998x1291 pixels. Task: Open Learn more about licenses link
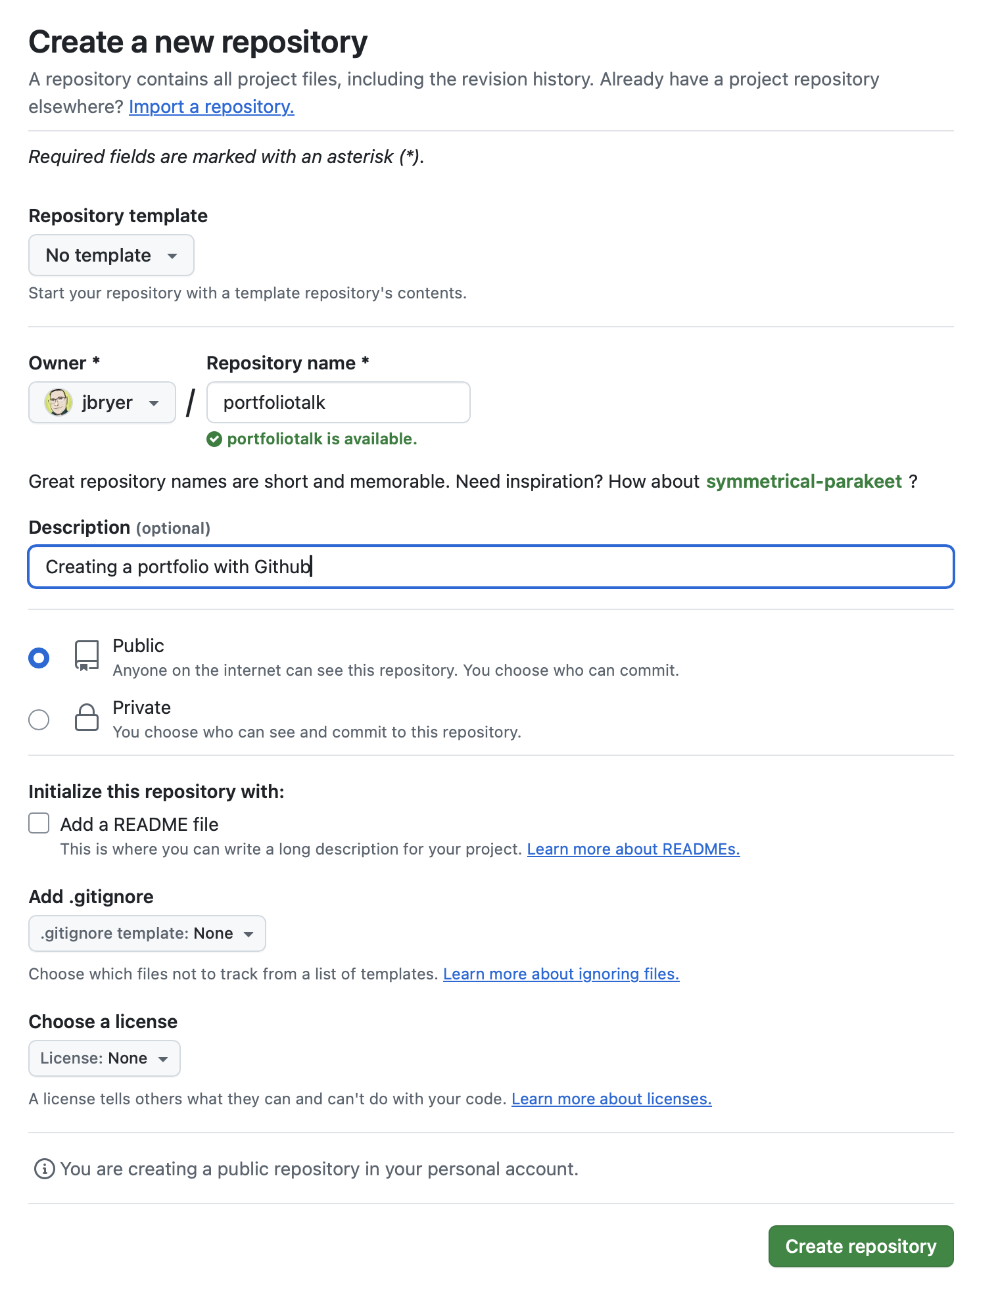click(x=611, y=1099)
